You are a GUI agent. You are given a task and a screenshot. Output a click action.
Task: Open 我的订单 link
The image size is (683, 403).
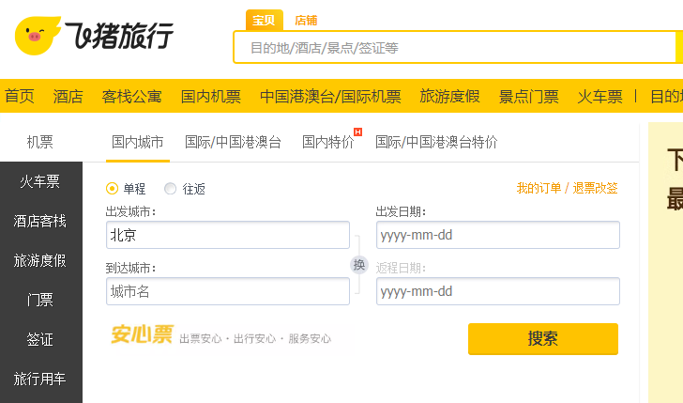click(539, 189)
